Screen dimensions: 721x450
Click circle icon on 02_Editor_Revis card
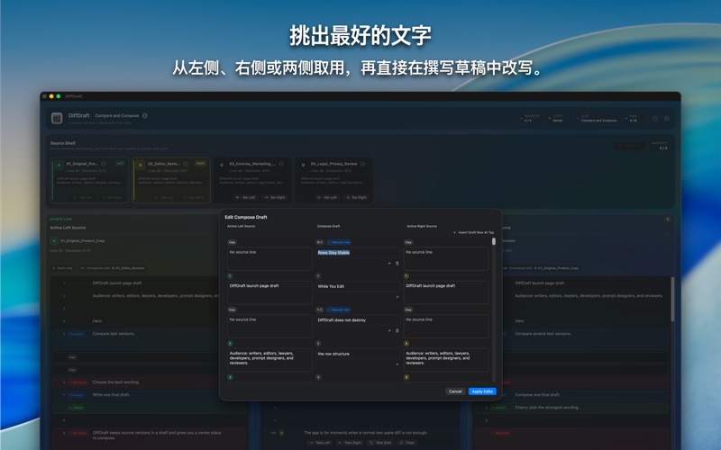tap(186, 164)
